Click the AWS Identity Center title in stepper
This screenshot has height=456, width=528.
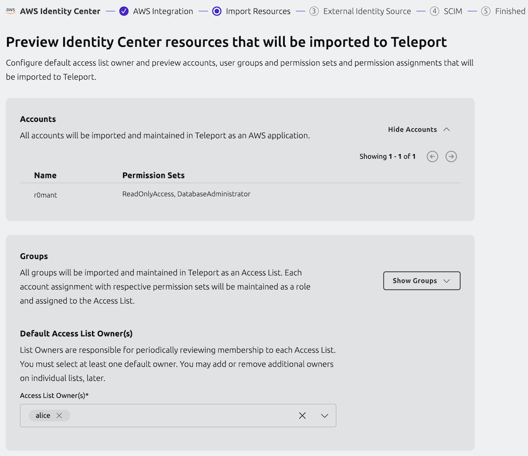pos(60,11)
